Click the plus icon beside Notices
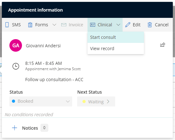Image resolution: width=175 pixels, height=140 pixels. 14,128
